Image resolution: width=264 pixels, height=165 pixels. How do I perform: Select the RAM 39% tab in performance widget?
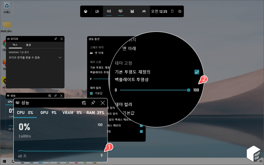pos(95,113)
